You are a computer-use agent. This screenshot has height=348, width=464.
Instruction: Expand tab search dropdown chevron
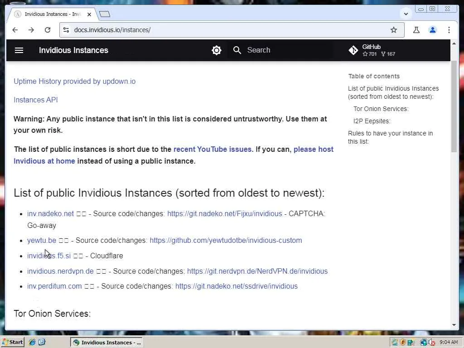(x=406, y=14)
